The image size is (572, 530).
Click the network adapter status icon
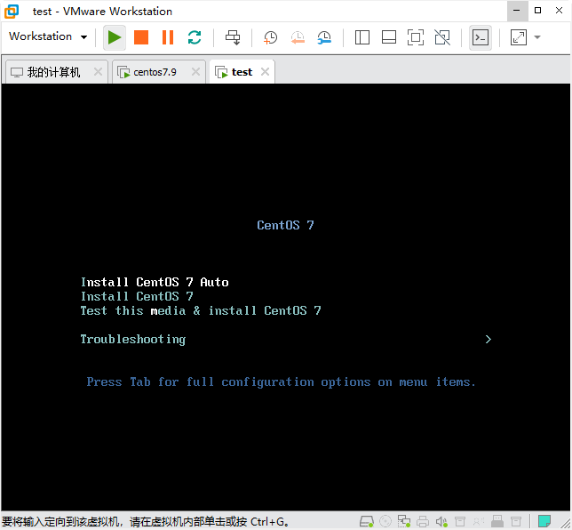(x=404, y=521)
